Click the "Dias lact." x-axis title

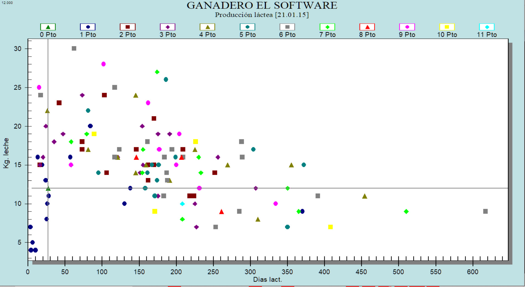[267, 280]
